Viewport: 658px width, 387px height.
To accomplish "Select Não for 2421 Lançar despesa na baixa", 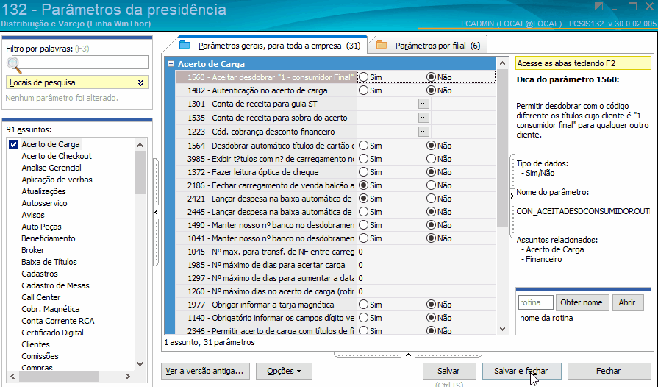I will tap(431, 199).
